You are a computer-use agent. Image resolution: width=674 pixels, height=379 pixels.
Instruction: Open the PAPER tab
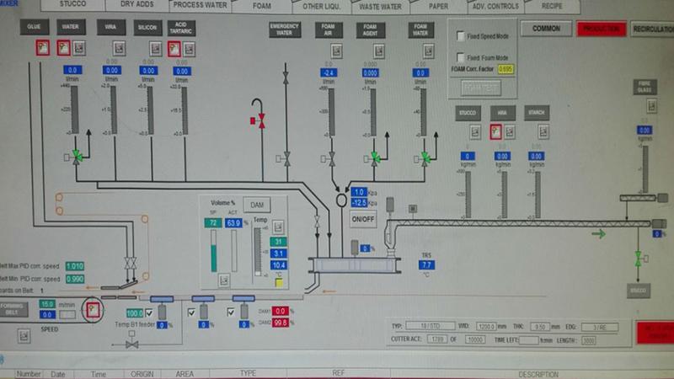pos(438,7)
